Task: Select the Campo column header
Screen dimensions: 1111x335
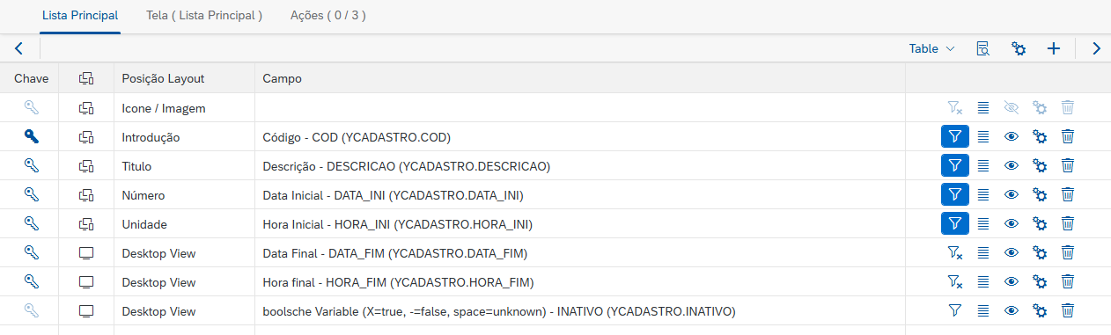Action: [283, 78]
